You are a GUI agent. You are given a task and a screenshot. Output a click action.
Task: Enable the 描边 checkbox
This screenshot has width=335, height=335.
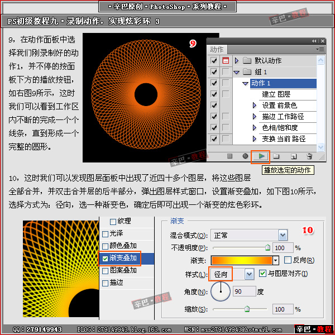point(105,284)
